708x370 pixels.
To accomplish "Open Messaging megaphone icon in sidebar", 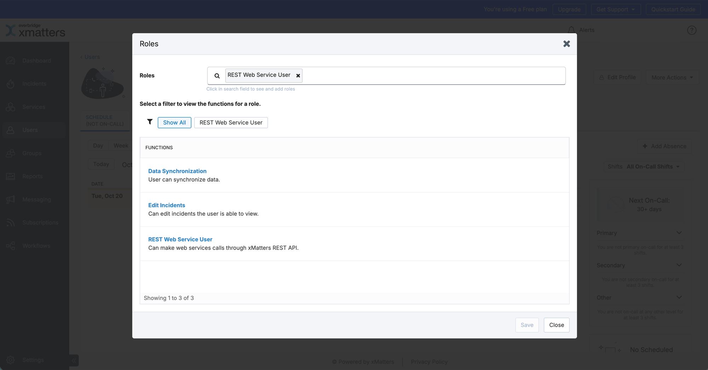I will 11,200.
